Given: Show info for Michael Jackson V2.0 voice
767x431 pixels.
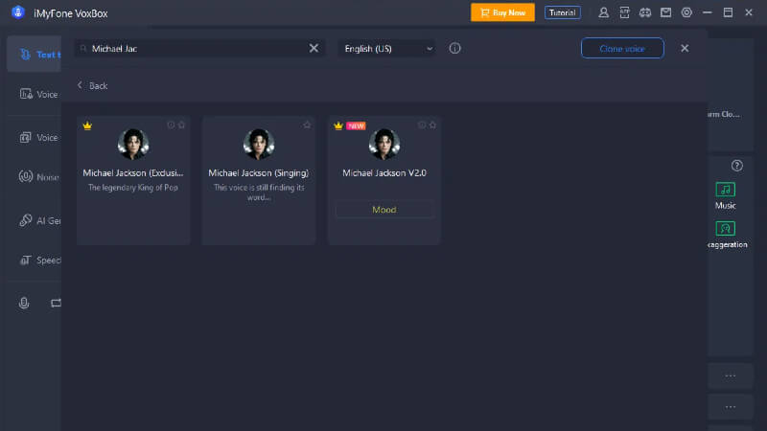Looking at the screenshot, I should tap(422, 125).
